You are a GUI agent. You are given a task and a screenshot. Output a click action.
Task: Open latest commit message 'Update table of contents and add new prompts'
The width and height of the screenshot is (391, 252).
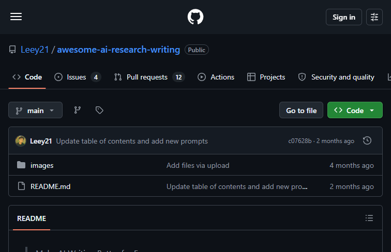pos(132,141)
